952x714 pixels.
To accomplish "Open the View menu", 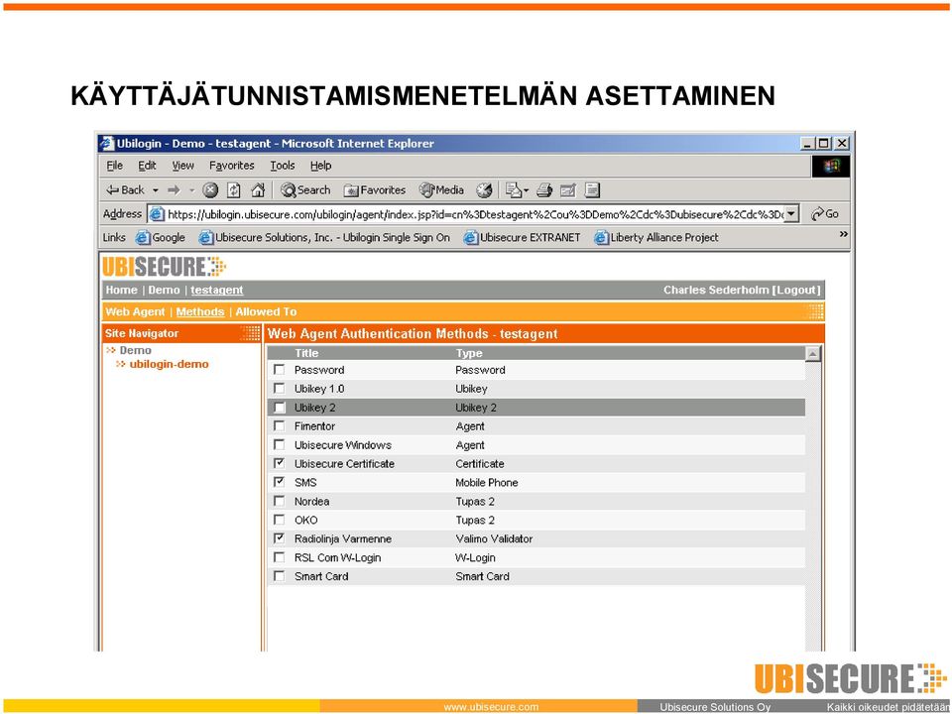I will [x=182, y=166].
